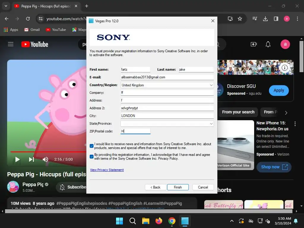
Task: Focus the ZIP/Postal code field
Action: click(135, 131)
